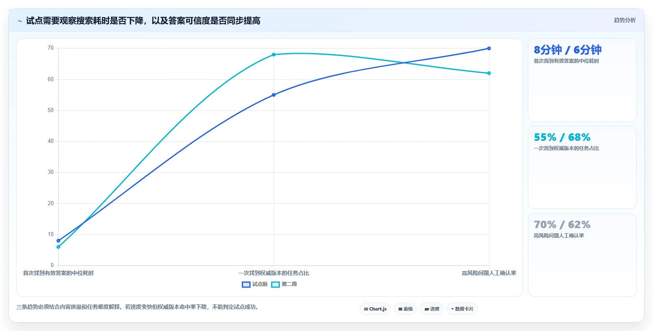Screen dimensions: 653x331
Task: Click y-axis tick label 70
Action: pos(51,48)
